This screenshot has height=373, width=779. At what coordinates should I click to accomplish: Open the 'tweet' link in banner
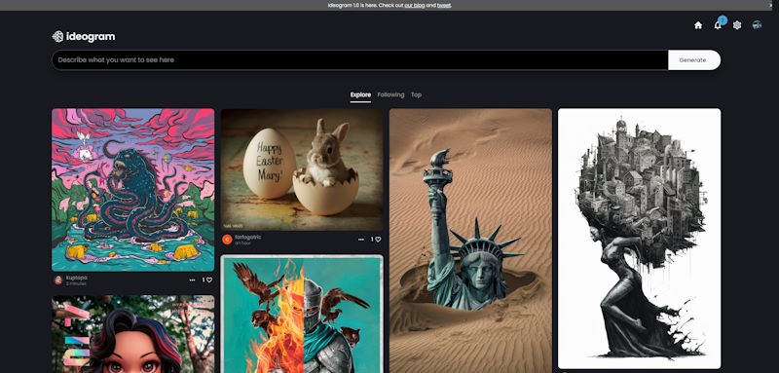[444, 5]
